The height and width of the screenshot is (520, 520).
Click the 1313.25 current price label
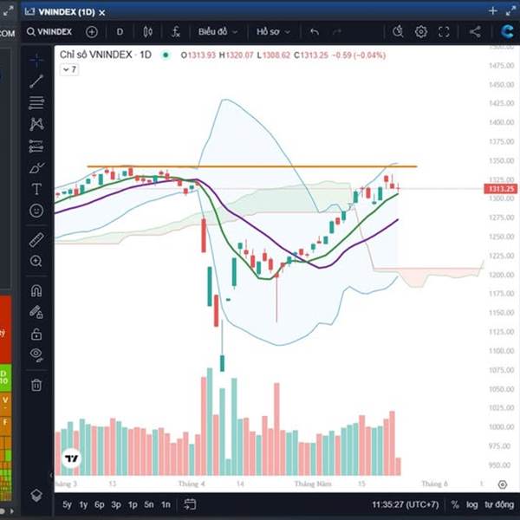pyautogui.click(x=501, y=189)
